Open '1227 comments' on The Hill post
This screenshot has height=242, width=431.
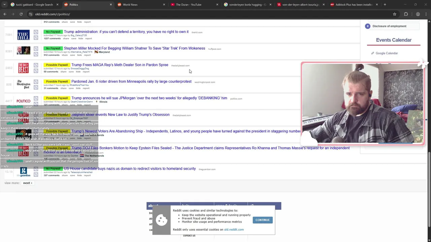pos(52,38)
